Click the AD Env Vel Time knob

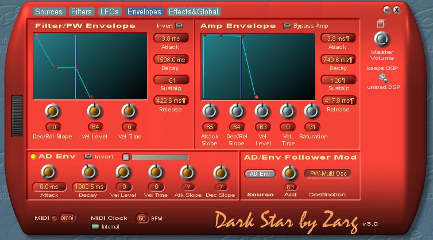[x=156, y=172]
